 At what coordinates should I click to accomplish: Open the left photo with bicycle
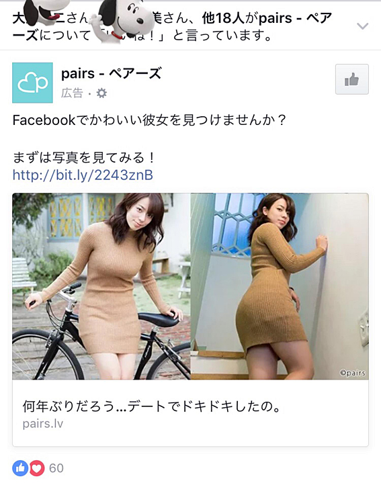pos(101,286)
